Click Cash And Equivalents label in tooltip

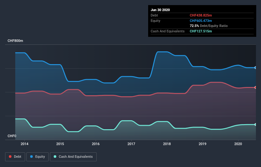point(168,31)
